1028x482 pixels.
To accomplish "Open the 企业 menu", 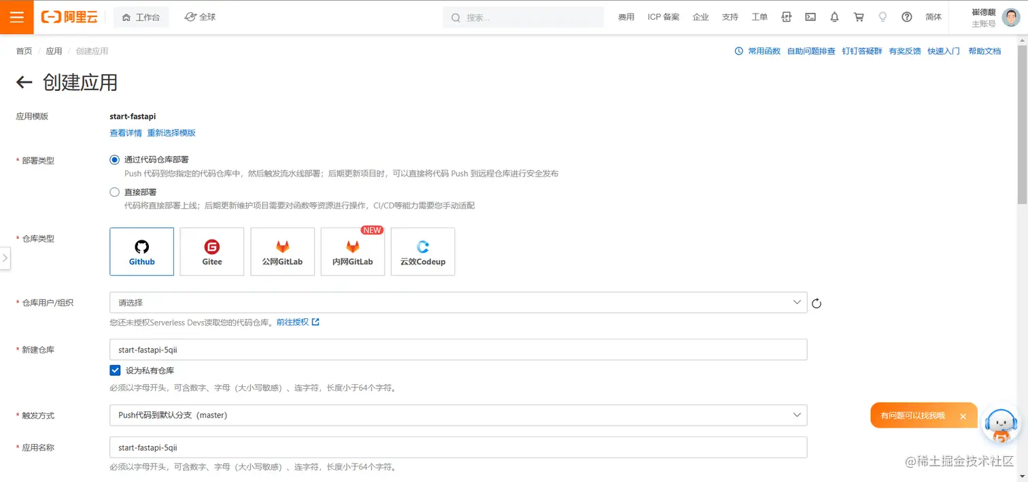I will tap(701, 17).
